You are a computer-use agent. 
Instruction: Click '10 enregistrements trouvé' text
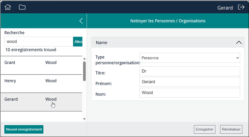click(31, 50)
